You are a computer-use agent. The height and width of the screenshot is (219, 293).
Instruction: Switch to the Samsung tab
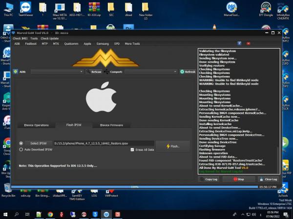click(103, 44)
